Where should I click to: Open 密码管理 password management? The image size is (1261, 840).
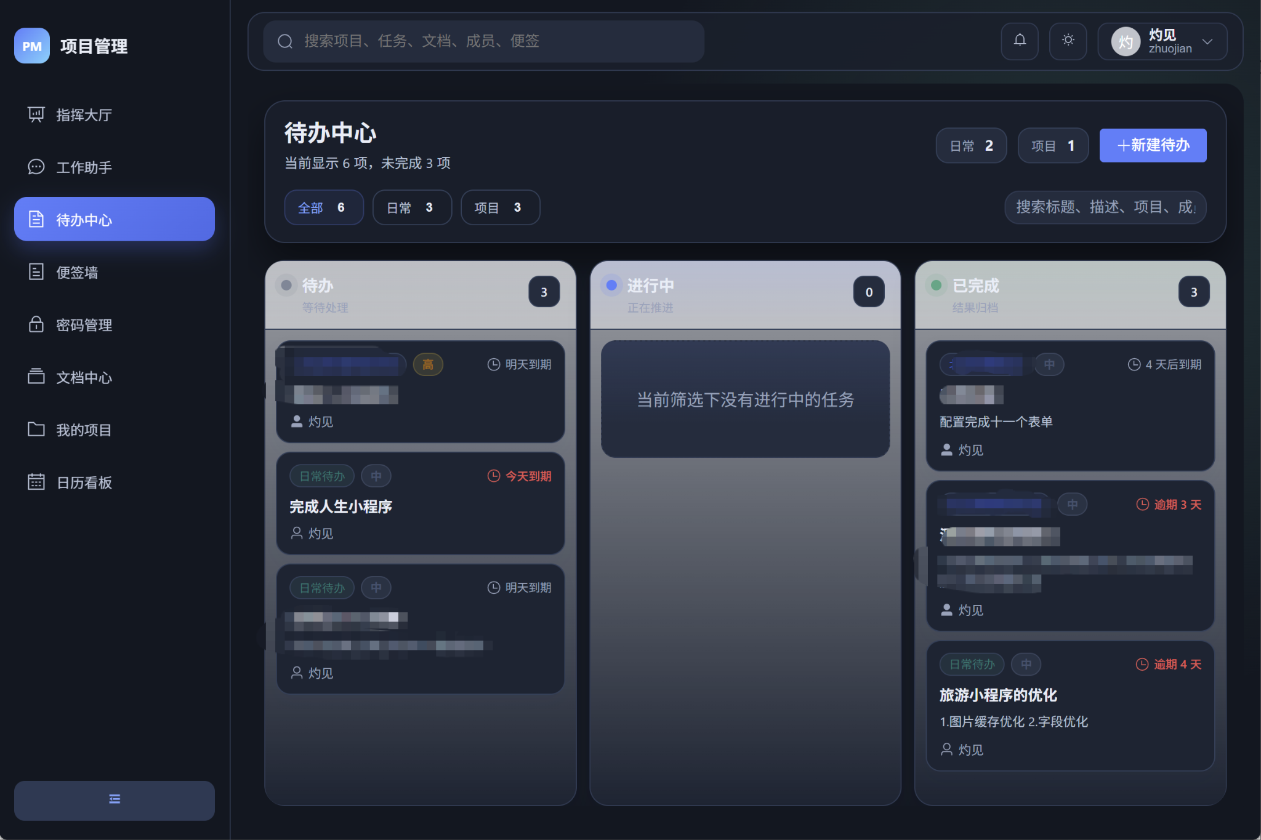(x=83, y=325)
